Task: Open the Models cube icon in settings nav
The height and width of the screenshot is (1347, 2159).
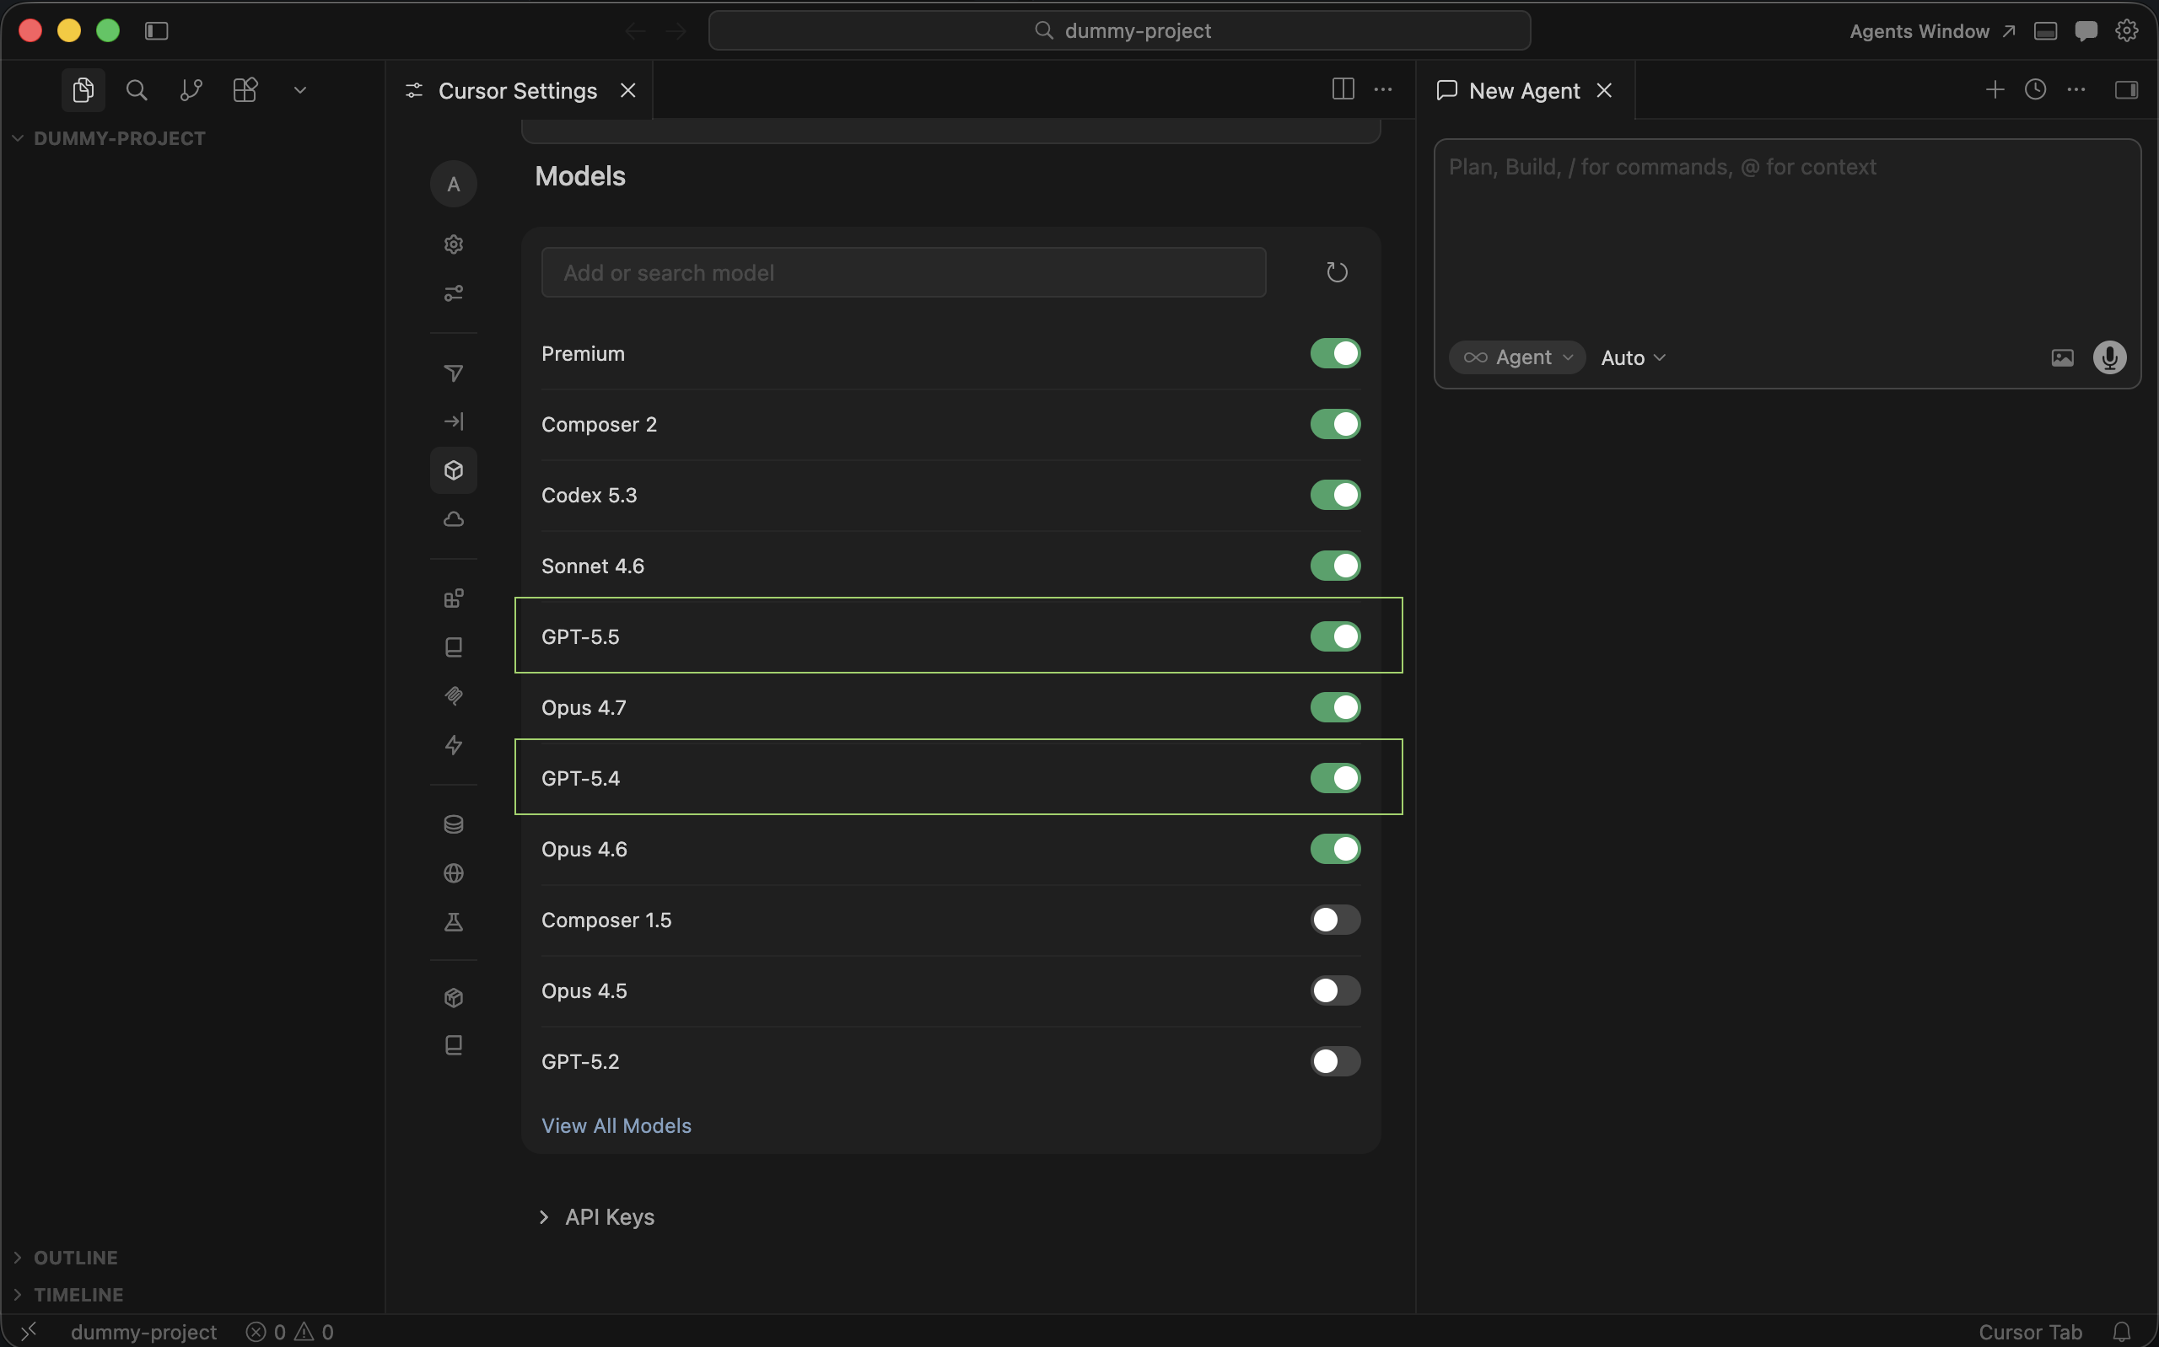Action: pyautogui.click(x=454, y=470)
